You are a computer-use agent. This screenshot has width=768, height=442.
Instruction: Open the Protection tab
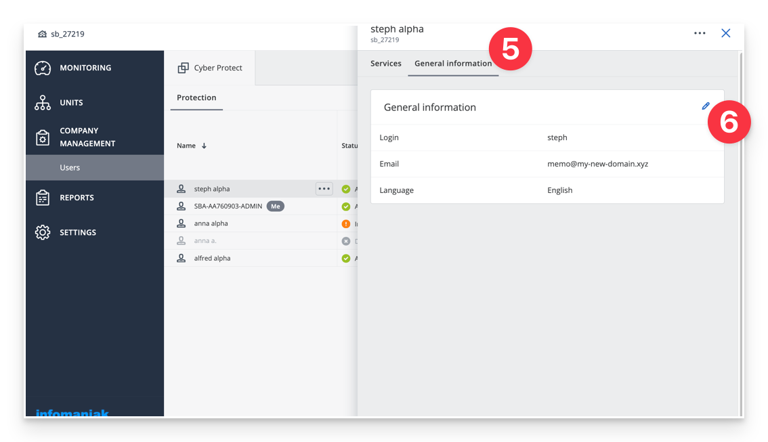coord(196,97)
